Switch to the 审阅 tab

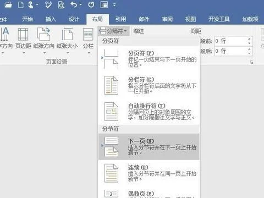[x=167, y=19]
